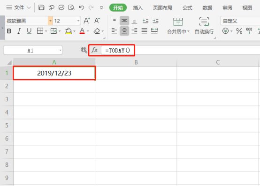Align text left horizontally
This screenshot has width=260, height=186.
[115, 31]
